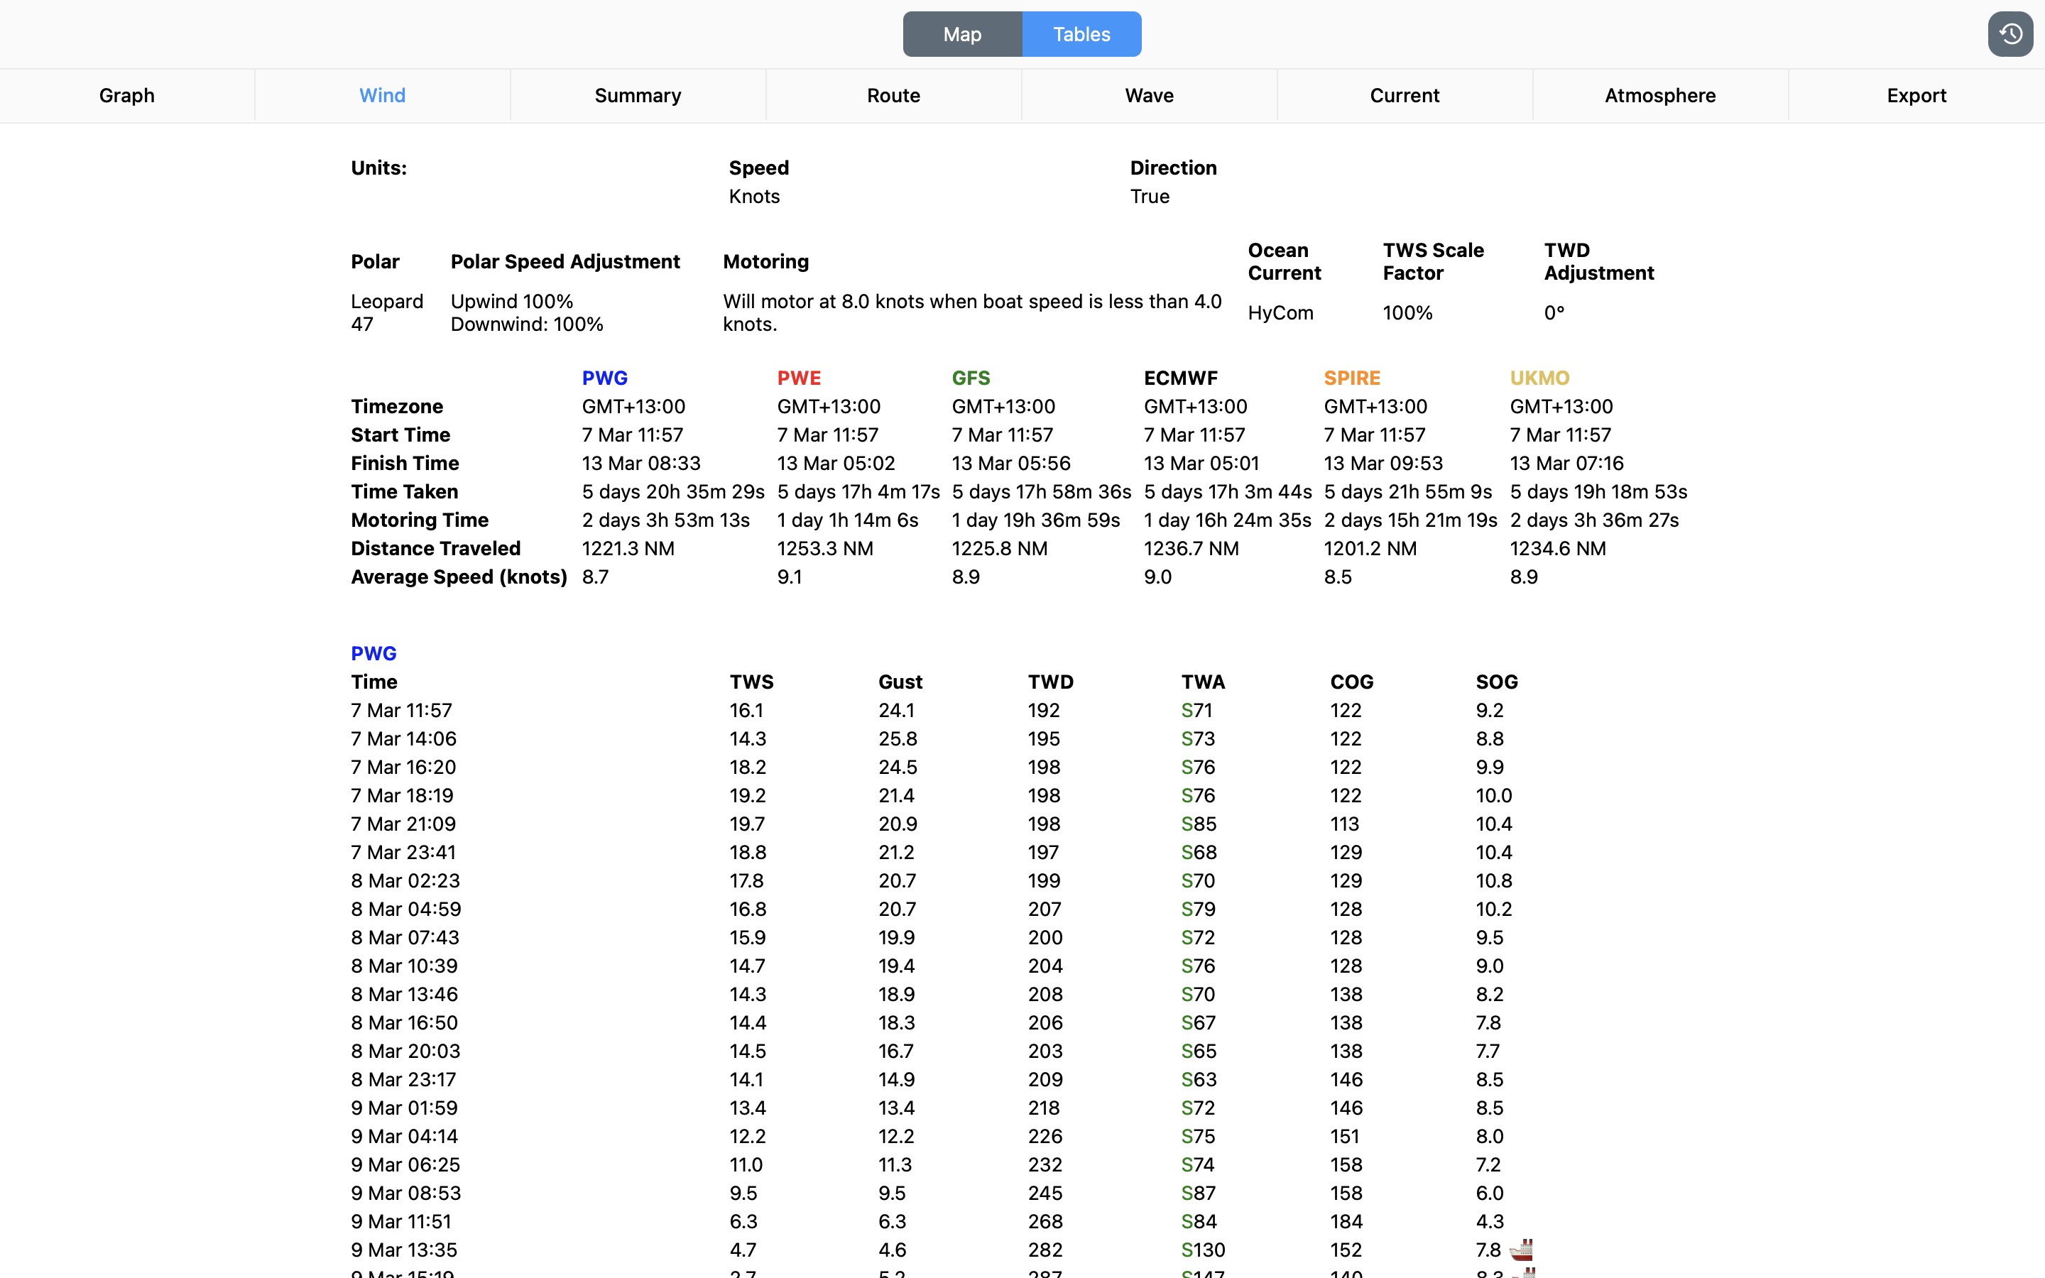The image size is (2045, 1278).
Task: Open the Atmosphere tab
Action: click(1659, 94)
